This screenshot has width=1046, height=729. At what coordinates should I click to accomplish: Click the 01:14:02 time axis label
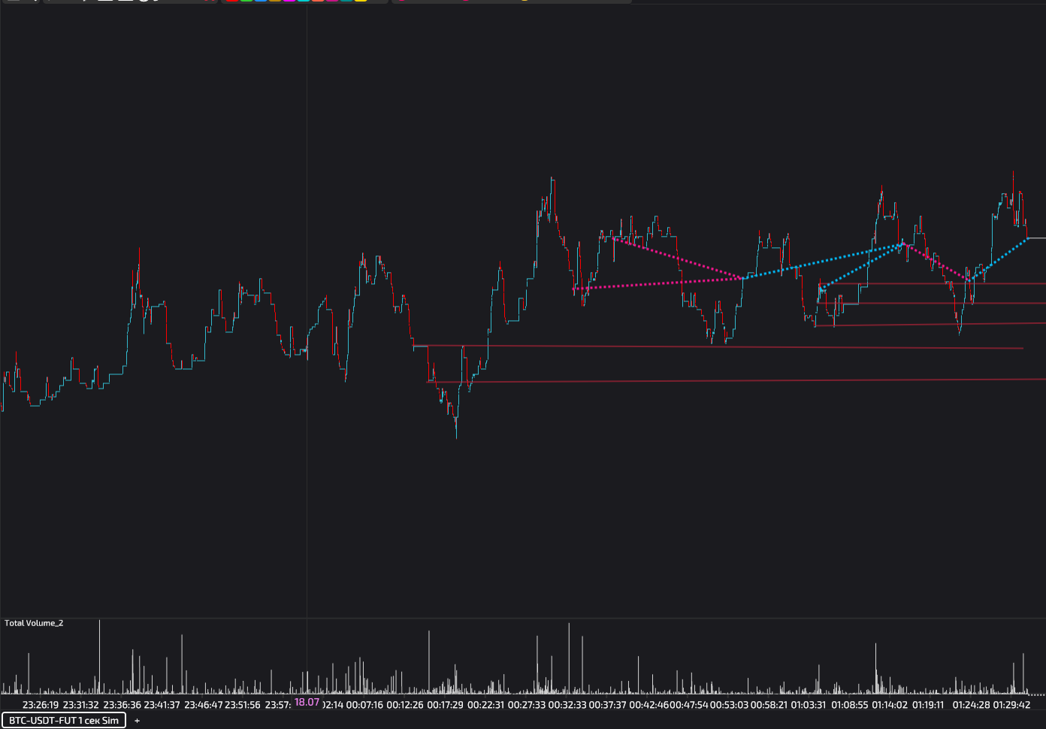point(890,705)
